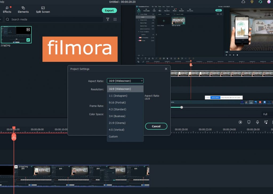This screenshot has height=194, width=273.
Task: Click the video filmstrip clip in preview recording
Action: [x=222, y=74]
